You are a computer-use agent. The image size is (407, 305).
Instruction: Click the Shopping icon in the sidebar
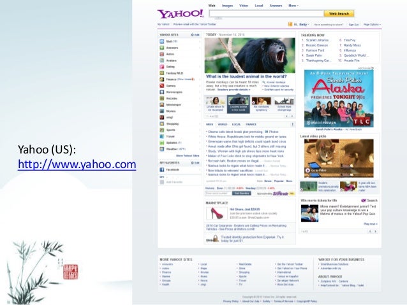(161, 124)
